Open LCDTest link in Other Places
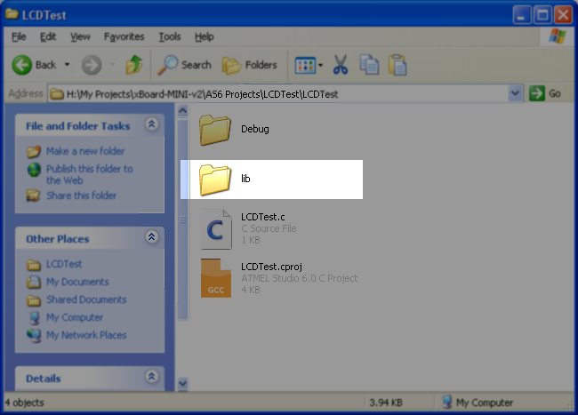 (x=64, y=264)
